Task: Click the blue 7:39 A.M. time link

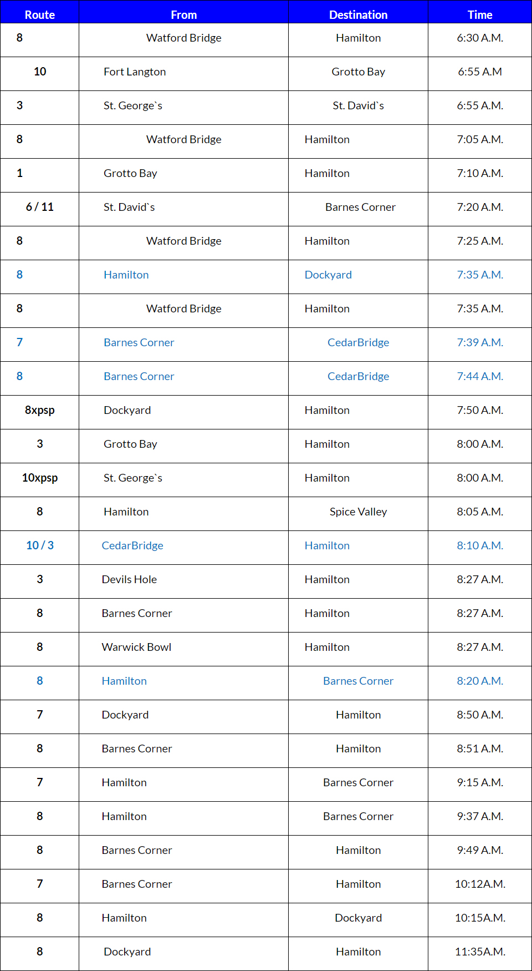Action: (x=480, y=342)
